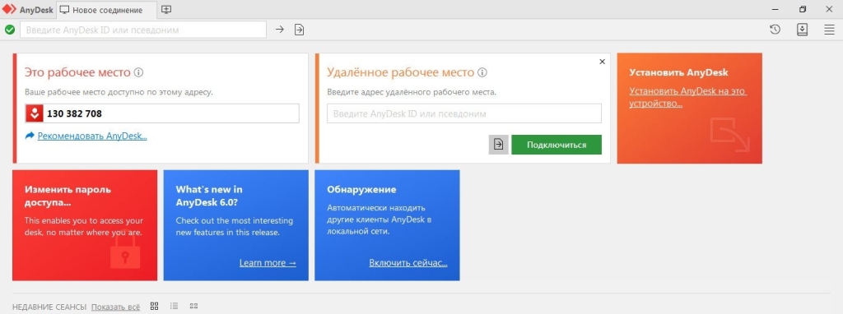Viewport: 843px width, 314px height.
Task: Click file browse icon beside Подключиться
Action: [498, 145]
